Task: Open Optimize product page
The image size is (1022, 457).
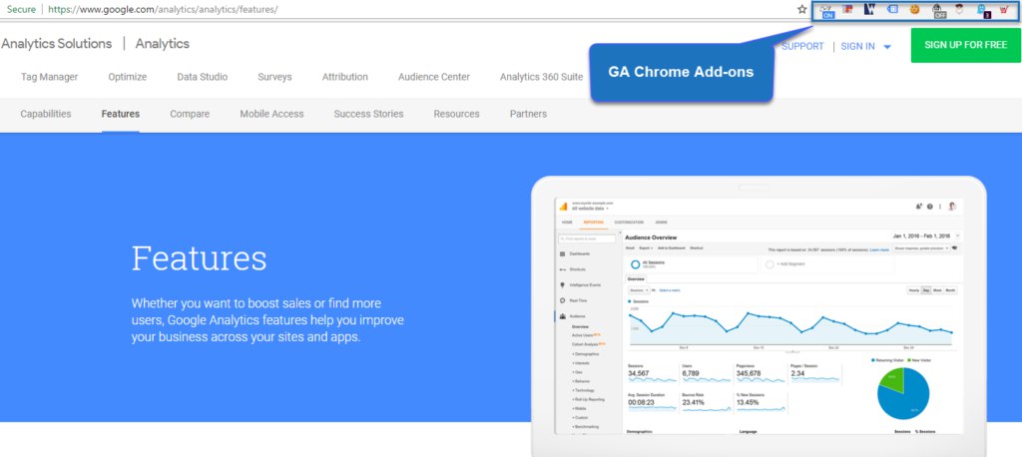Action: click(127, 77)
